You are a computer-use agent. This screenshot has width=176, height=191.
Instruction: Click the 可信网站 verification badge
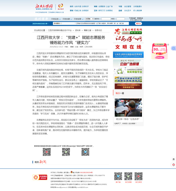40,177
